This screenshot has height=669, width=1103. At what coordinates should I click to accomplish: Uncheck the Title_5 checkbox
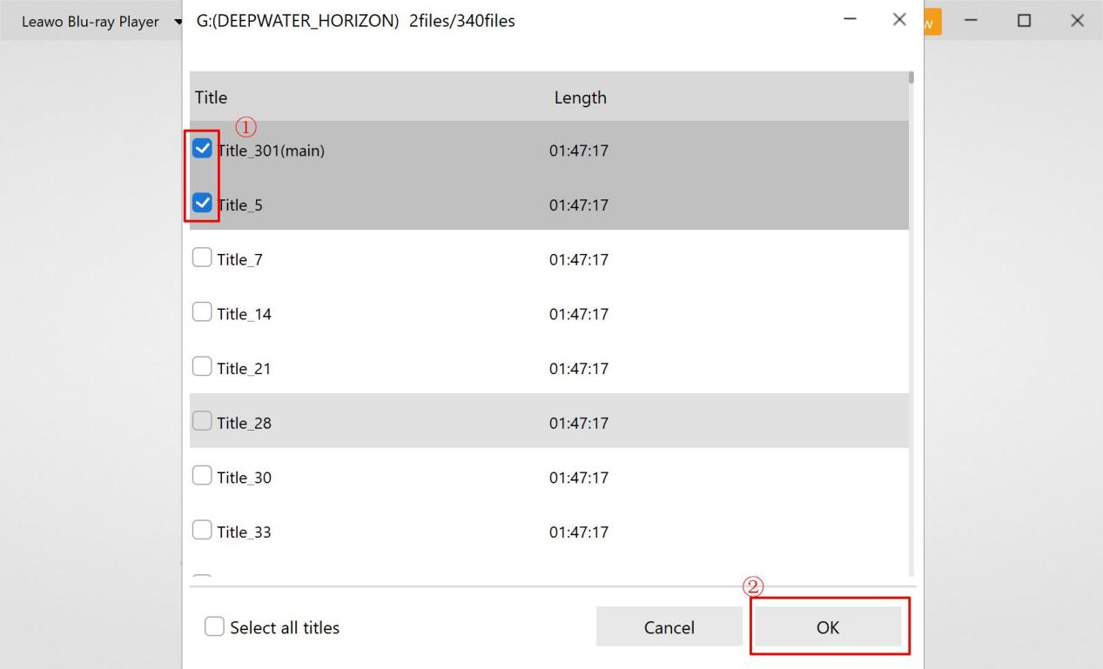pos(202,204)
